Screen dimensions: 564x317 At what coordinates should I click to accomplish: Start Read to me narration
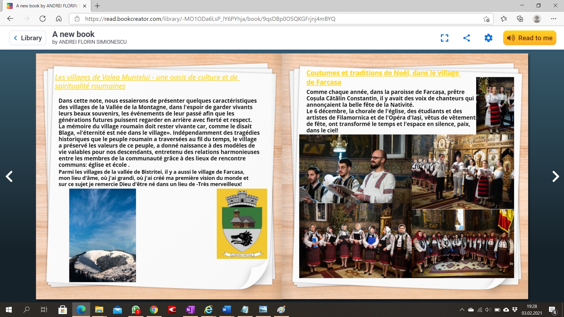(529, 38)
